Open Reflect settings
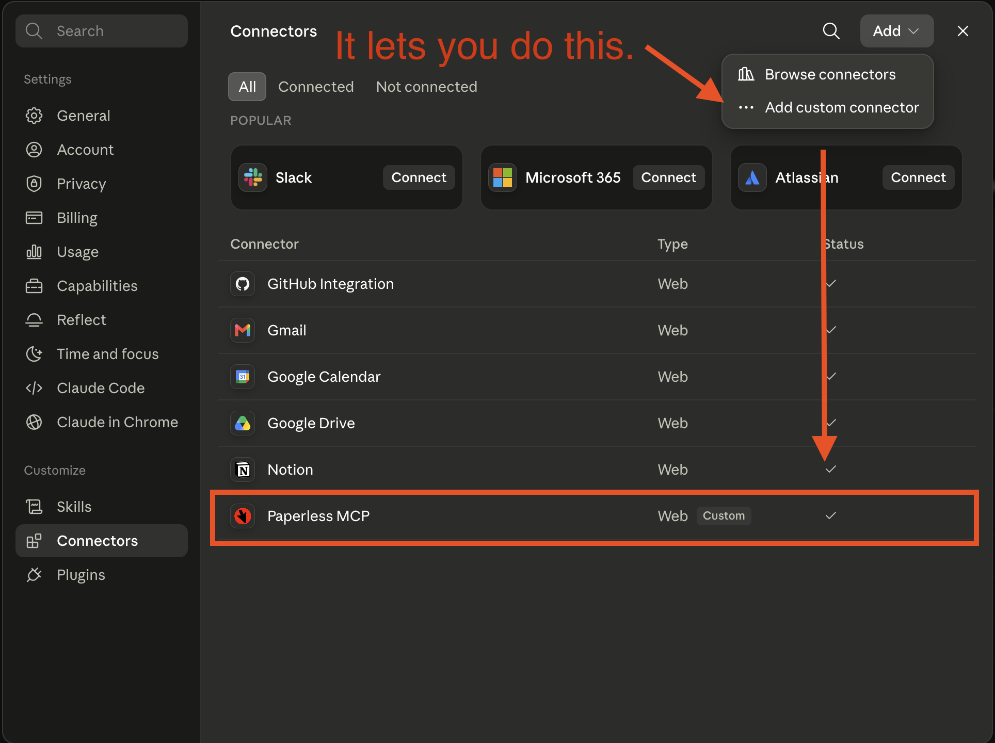The height and width of the screenshot is (743, 995). [102, 320]
